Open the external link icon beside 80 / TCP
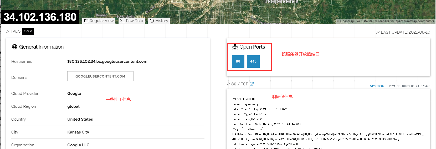 coord(252,84)
